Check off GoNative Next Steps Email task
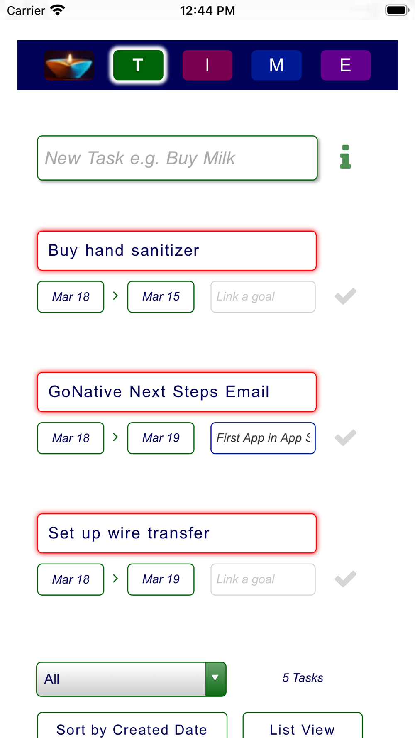Image resolution: width=415 pixels, height=738 pixels. (346, 438)
